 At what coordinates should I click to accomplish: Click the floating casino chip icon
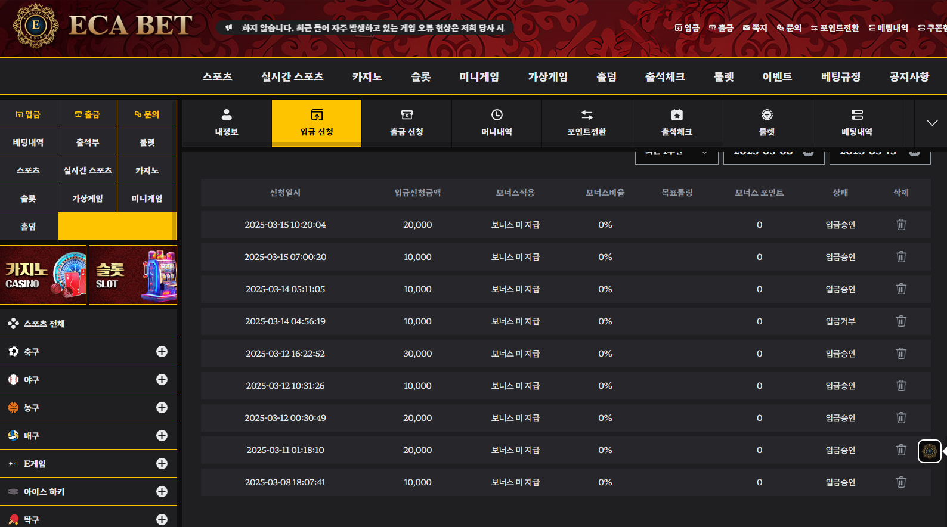(x=929, y=451)
